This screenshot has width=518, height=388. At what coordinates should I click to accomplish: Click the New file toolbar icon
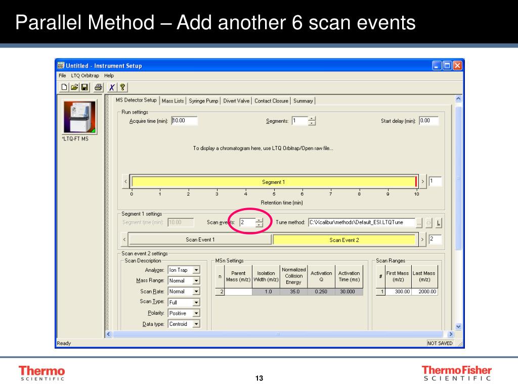tap(64, 87)
